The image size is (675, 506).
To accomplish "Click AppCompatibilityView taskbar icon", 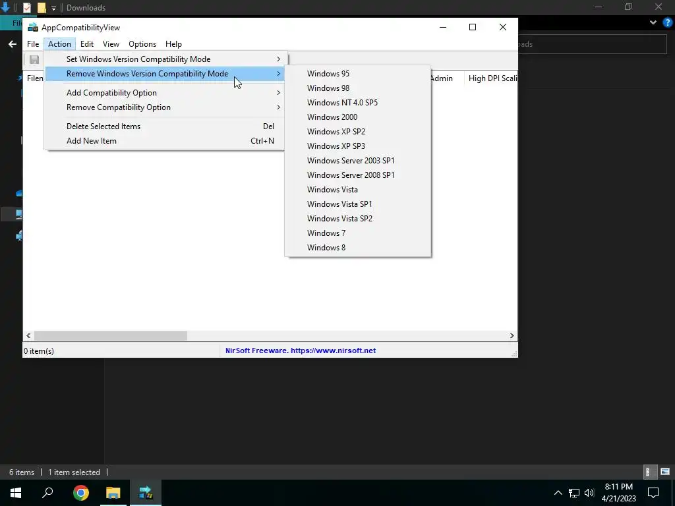I will (x=146, y=493).
